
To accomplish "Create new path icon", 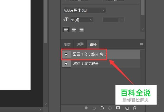I will pos(127,108).
